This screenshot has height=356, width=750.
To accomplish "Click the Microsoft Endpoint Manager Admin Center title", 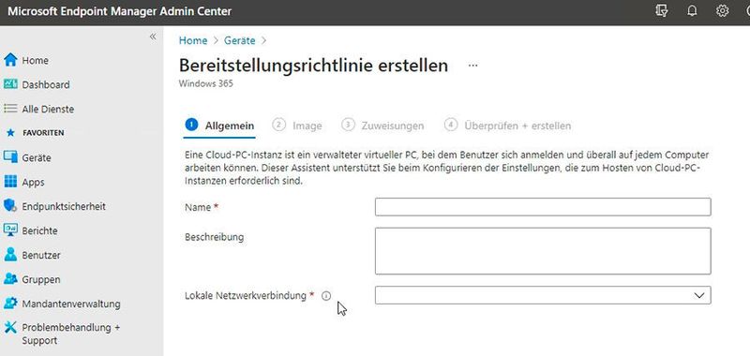I will tap(120, 11).
